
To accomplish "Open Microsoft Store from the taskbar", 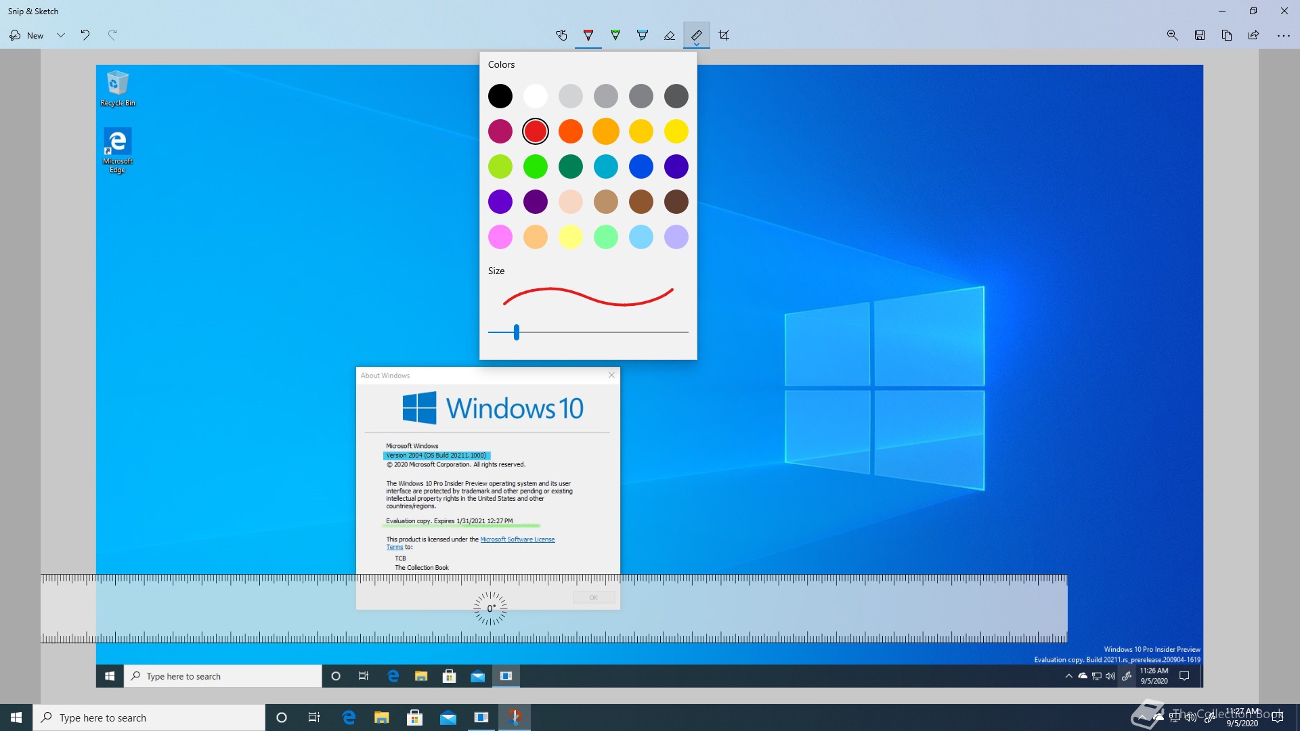I will [415, 717].
